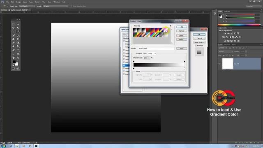Open the Image menu
Screen dimensions: 263x148
pyautogui.click(x=18, y=2)
